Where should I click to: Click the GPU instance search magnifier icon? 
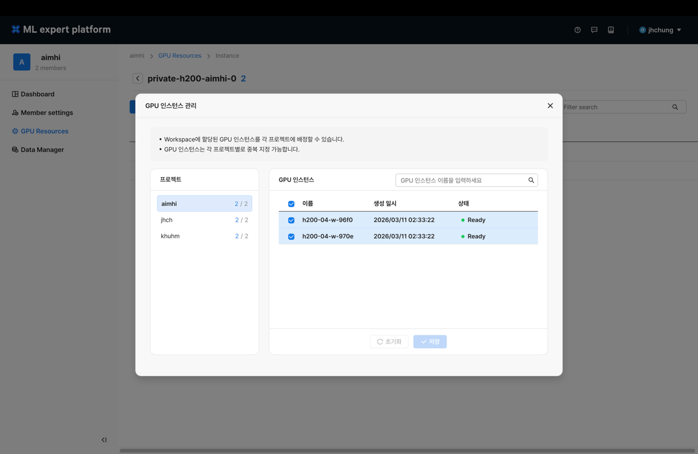pyautogui.click(x=531, y=180)
